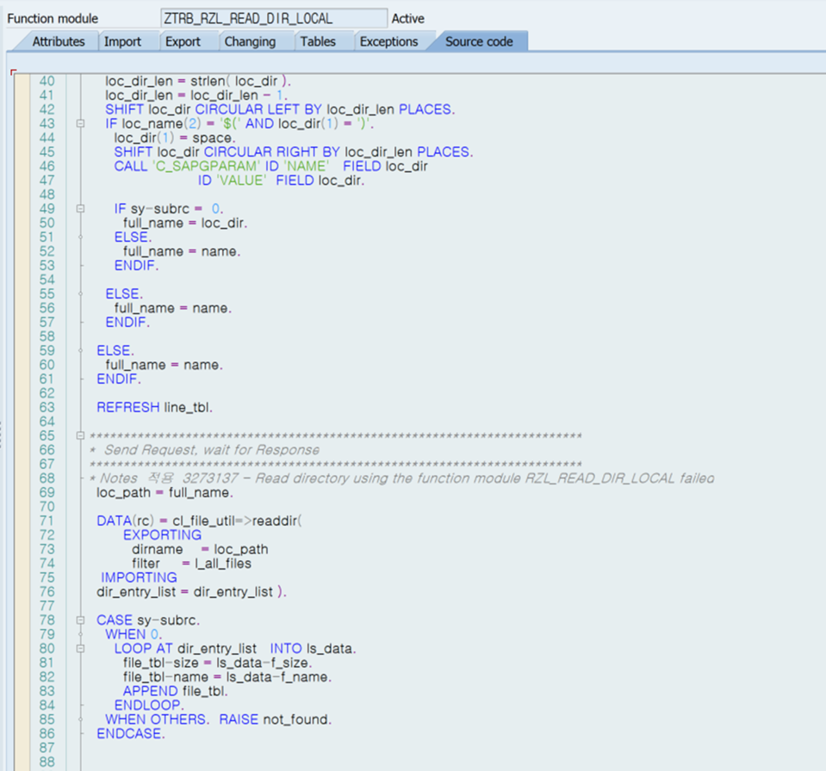The height and width of the screenshot is (771, 826).
Task: Click the IMPORTING keyword on line 75
Action: pos(139,578)
